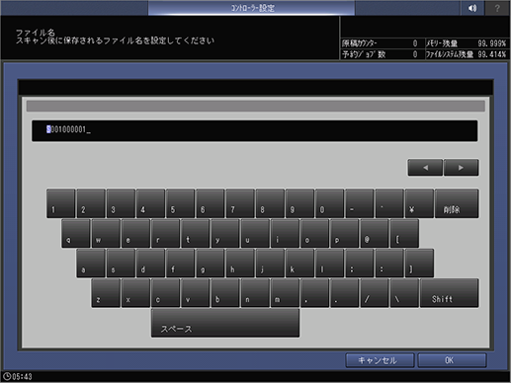The image size is (511, 383).
Task: Cancel with the キャンセル button
Action: 380,360
